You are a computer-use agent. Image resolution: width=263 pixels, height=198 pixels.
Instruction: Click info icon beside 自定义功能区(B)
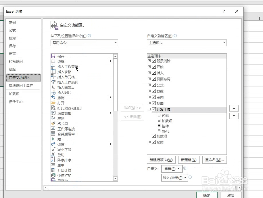click(x=175, y=36)
